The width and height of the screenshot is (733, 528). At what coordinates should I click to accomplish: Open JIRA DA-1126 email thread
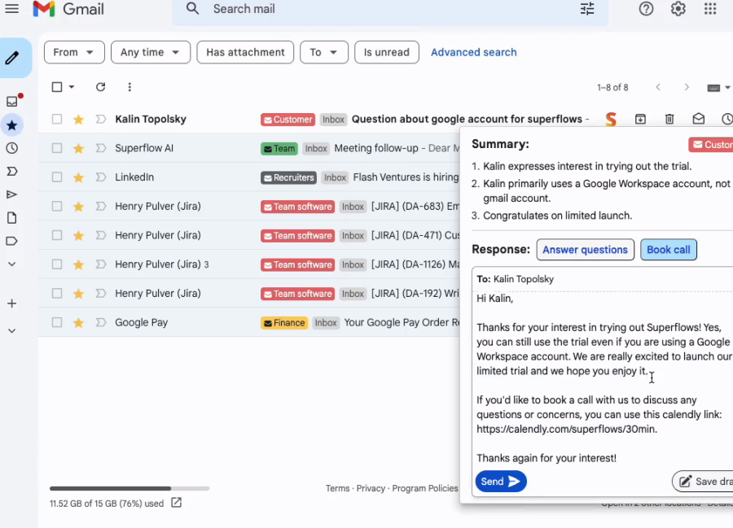(248, 264)
